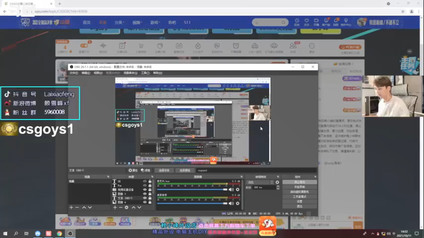Collapse floating side widget with minus button

click(x=410, y=51)
